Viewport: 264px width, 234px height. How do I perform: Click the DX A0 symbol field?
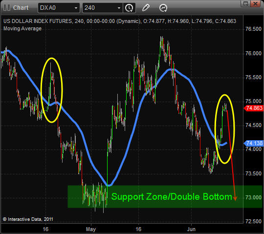tap(59, 8)
